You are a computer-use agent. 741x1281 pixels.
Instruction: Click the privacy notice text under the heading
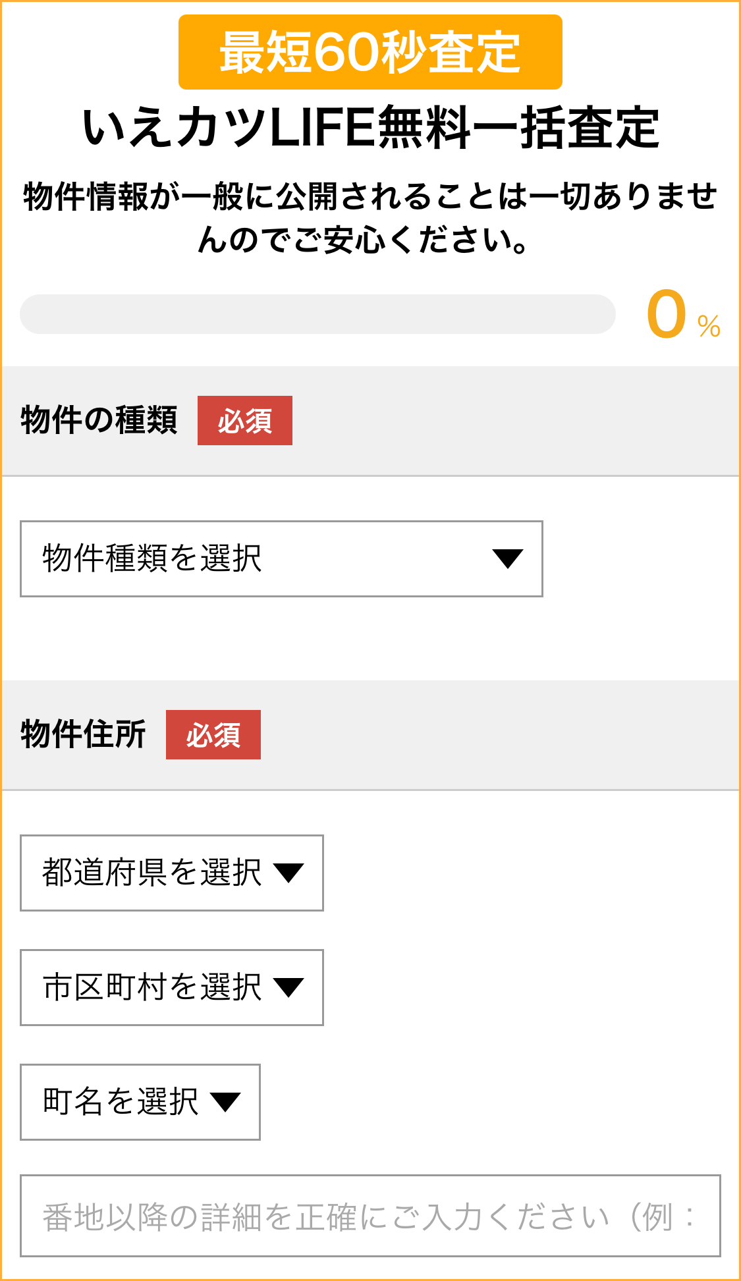click(x=370, y=217)
